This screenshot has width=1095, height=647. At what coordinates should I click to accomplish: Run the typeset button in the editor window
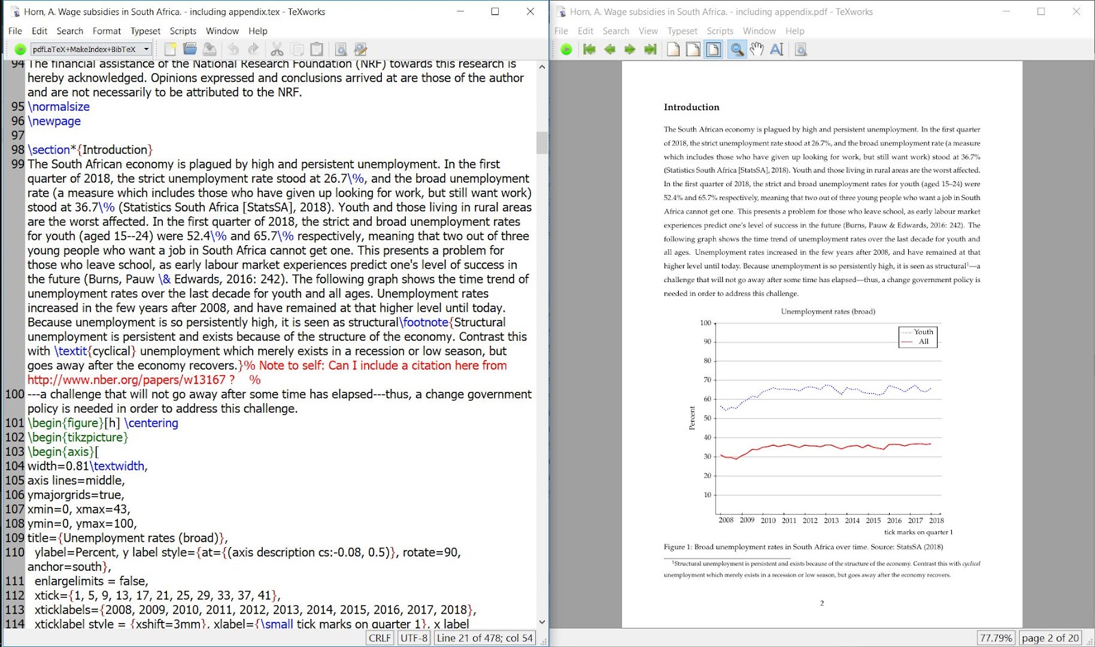[20, 49]
